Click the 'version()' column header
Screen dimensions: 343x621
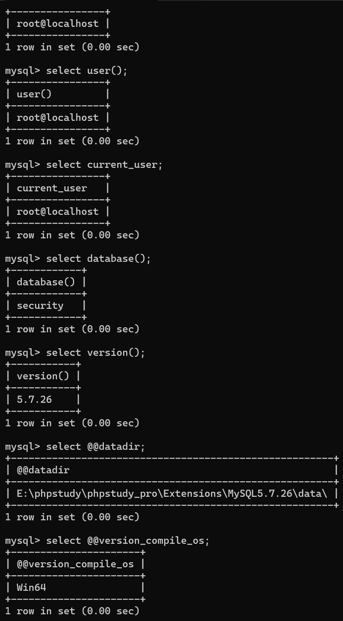[x=43, y=376]
